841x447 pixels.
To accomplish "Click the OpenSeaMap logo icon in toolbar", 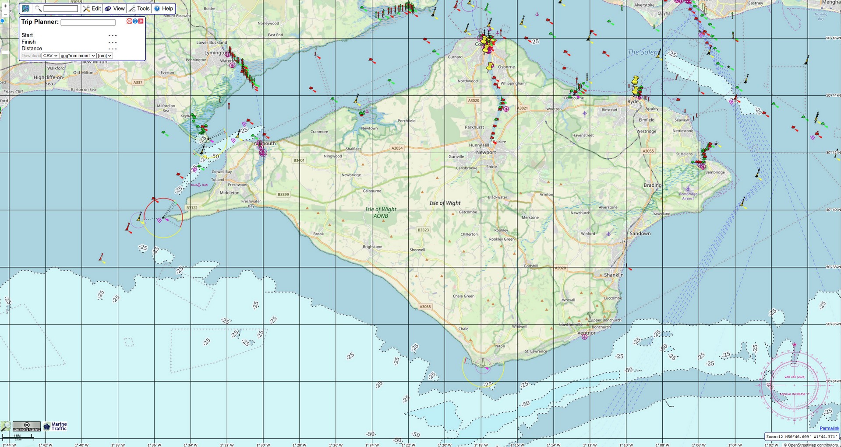I will [x=26, y=9].
